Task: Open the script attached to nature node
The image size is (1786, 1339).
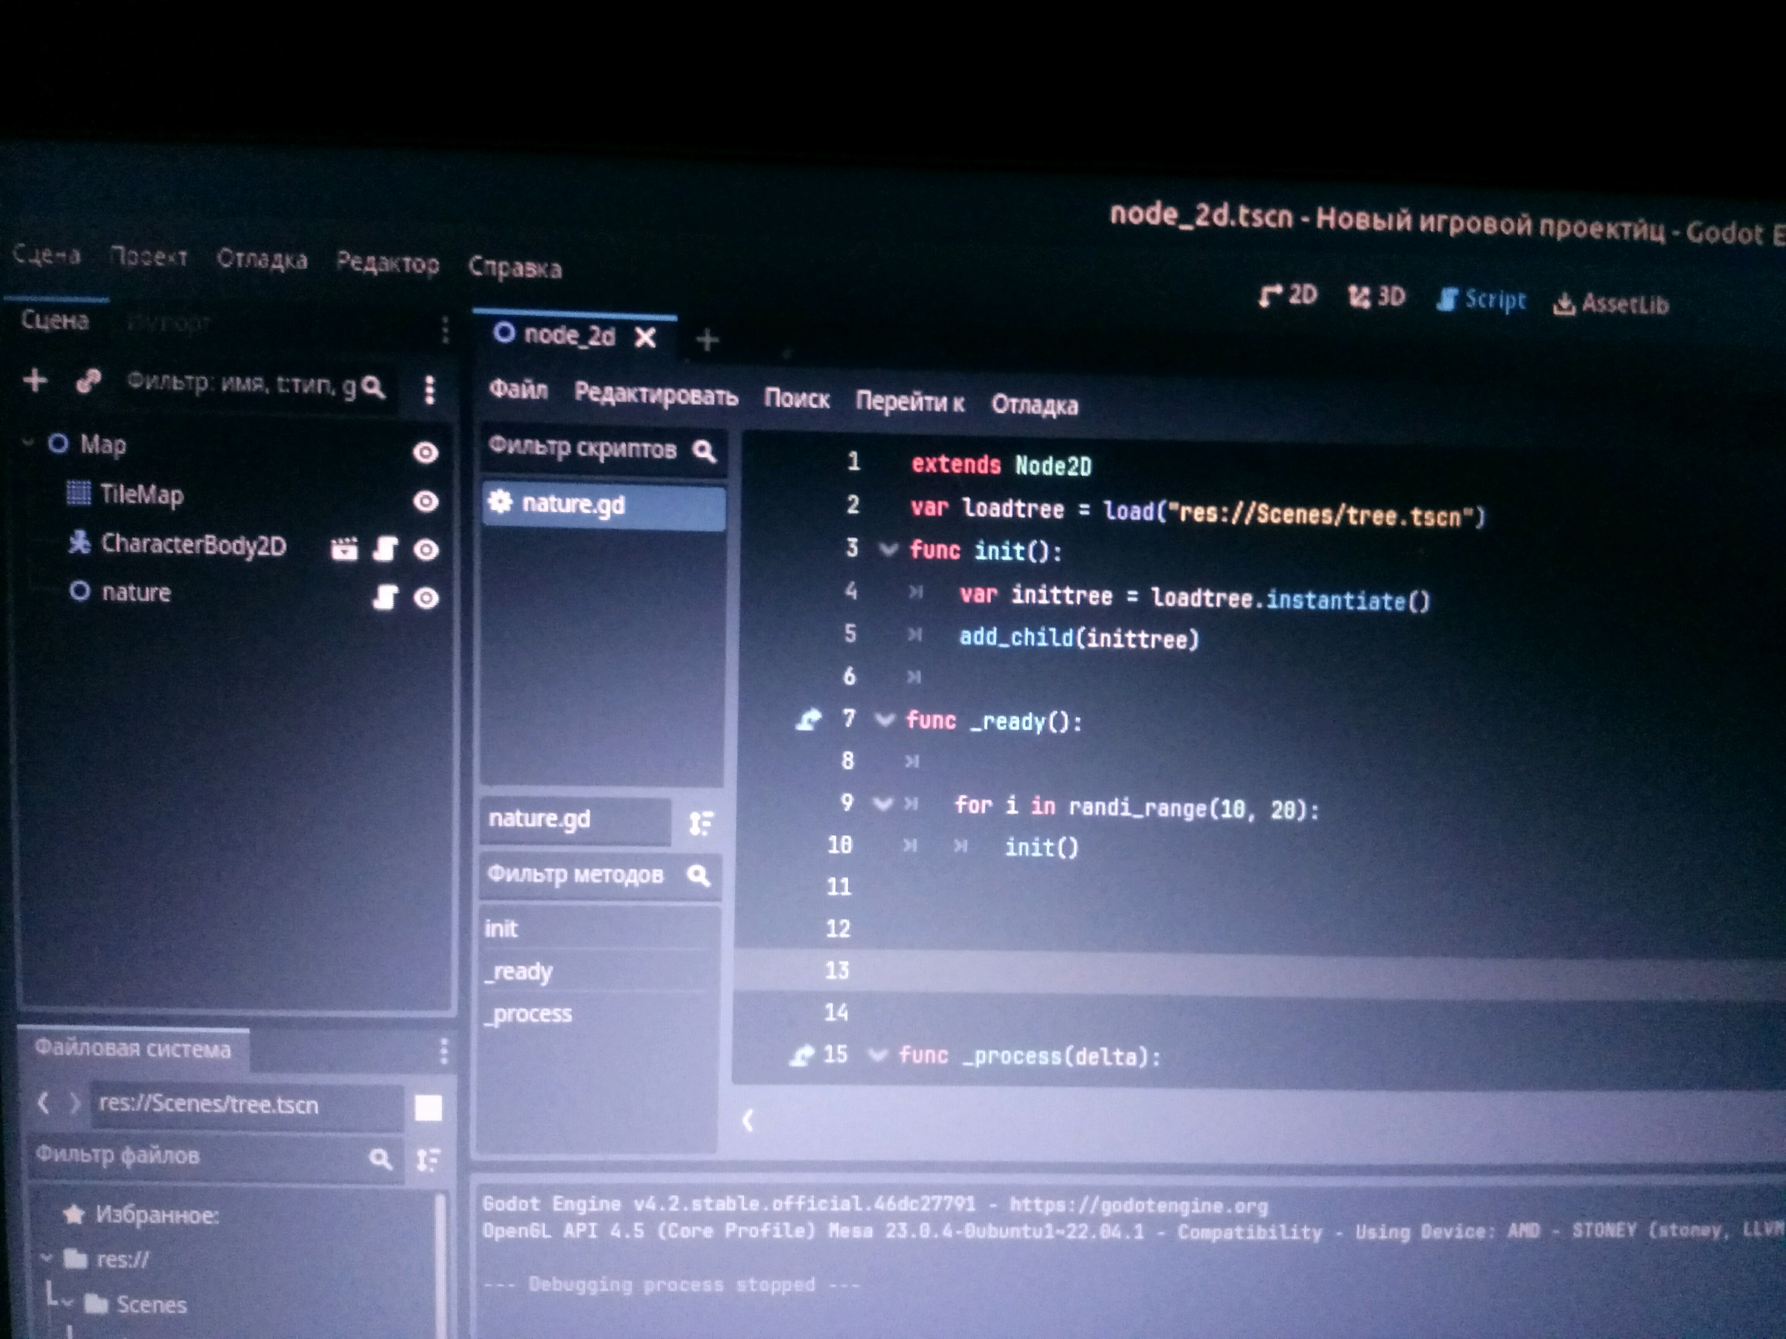Action: click(385, 597)
